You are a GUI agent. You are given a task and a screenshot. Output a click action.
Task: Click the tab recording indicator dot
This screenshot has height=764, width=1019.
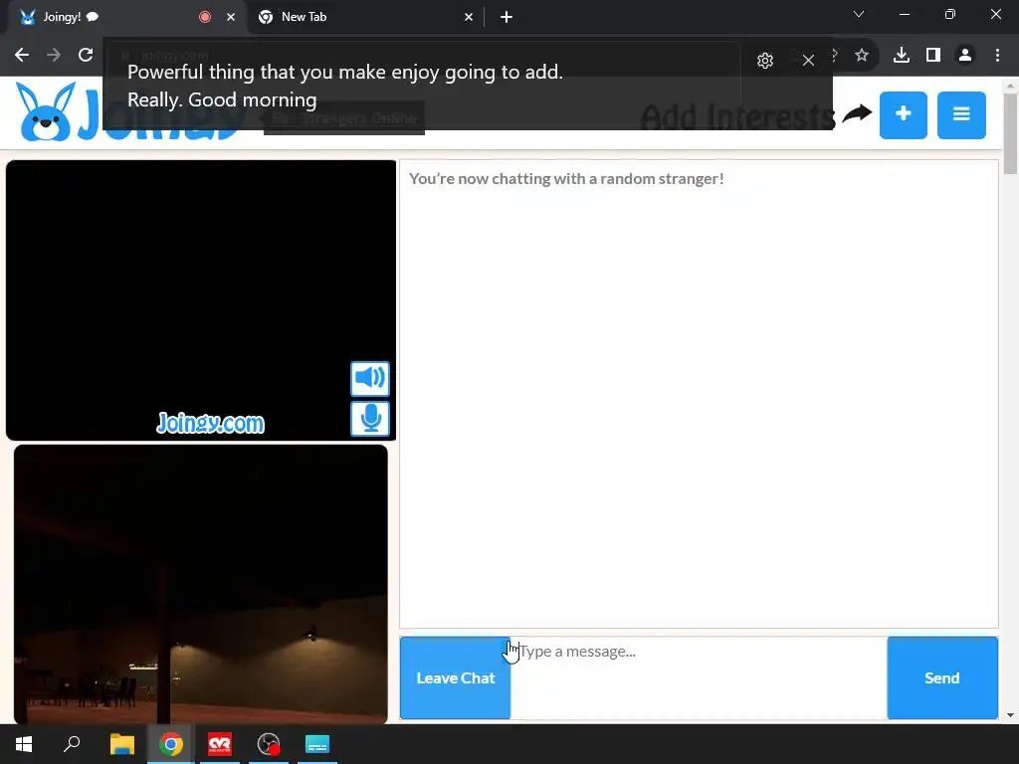pos(205,17)
